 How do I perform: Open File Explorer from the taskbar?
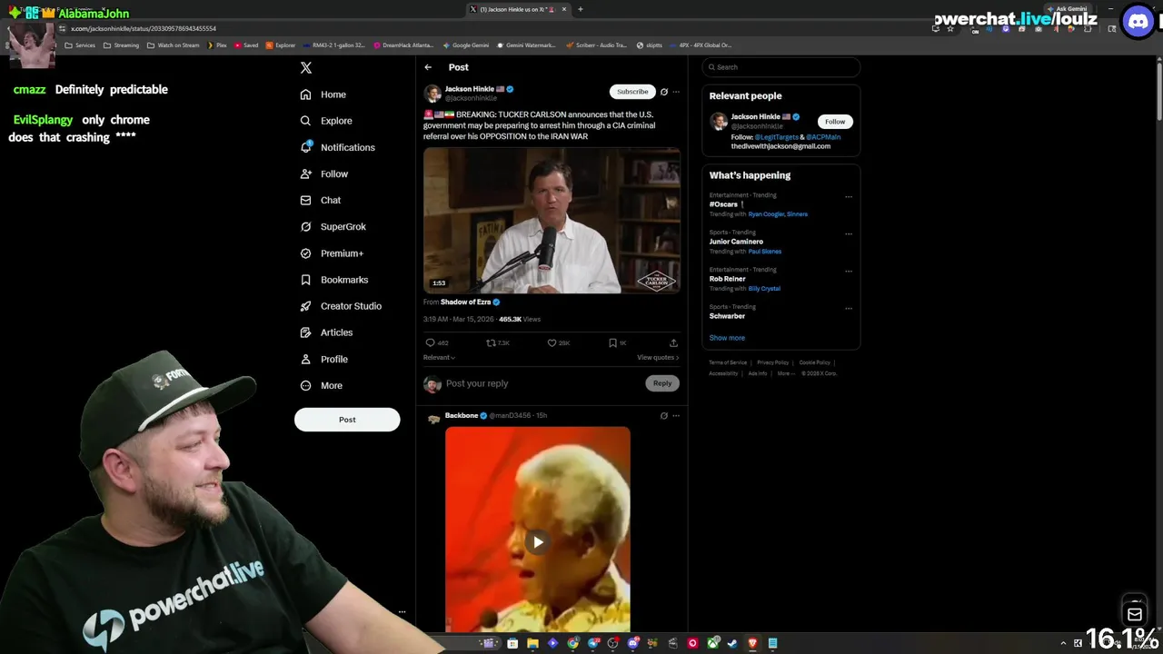532,643
